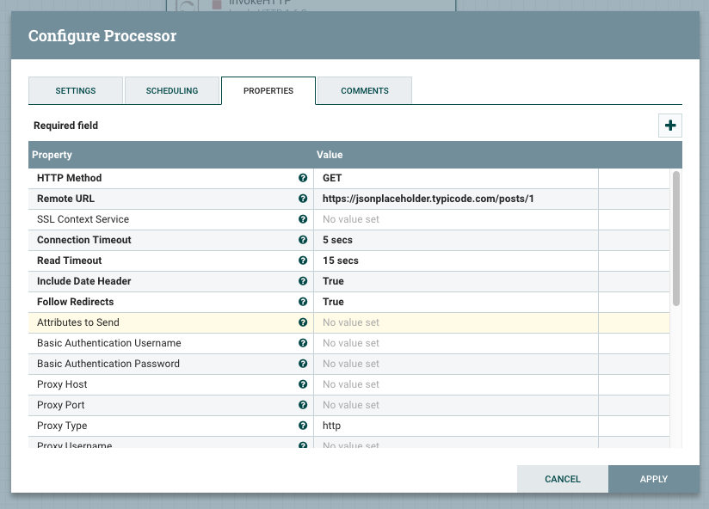Click the properties table vertical scrollbar
This screenshot has width=709, height=509.
676,239
